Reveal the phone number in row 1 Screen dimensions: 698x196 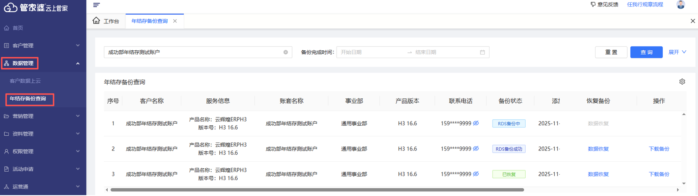click(476, 124)
